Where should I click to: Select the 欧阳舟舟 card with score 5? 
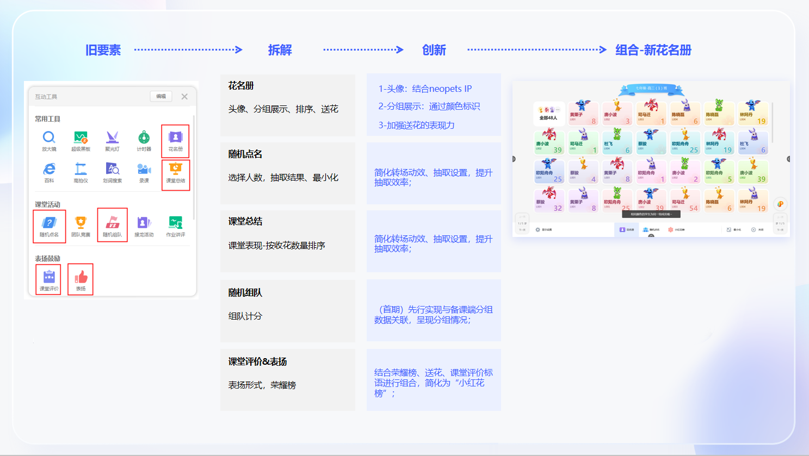click(719, 172)
